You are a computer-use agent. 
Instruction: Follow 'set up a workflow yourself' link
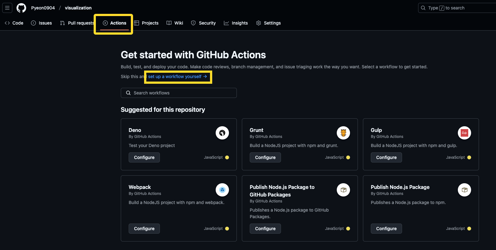pos(178,77)
